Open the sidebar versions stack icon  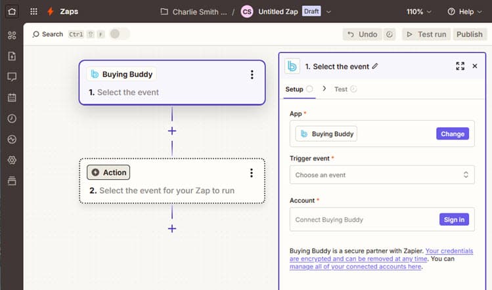coord(12,181)
